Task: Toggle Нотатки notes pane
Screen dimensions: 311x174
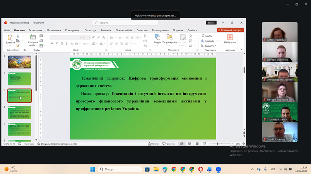Action: [154, 144]
